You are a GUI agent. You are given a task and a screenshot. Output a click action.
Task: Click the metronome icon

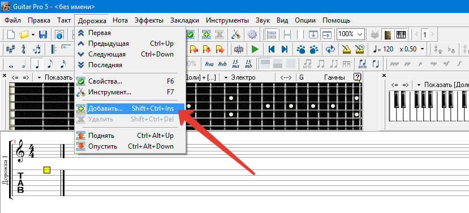click(346, 49)
